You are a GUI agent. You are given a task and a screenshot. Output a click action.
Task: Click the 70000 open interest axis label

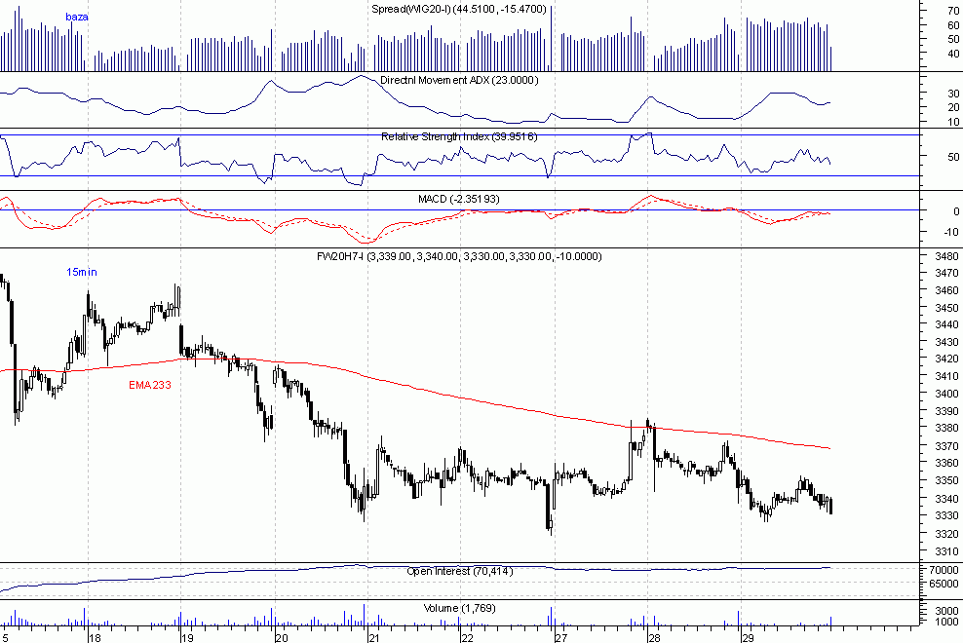click(943, 570)
